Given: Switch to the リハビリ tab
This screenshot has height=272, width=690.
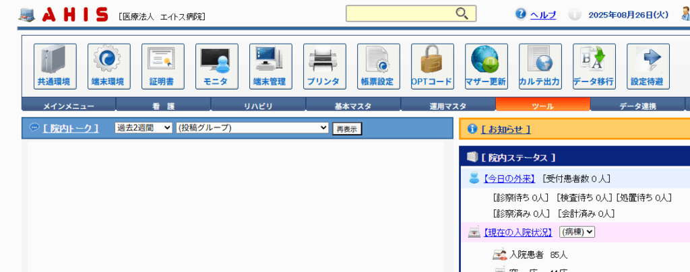Looking at the screenshot, I should click(x=258, y=106).
